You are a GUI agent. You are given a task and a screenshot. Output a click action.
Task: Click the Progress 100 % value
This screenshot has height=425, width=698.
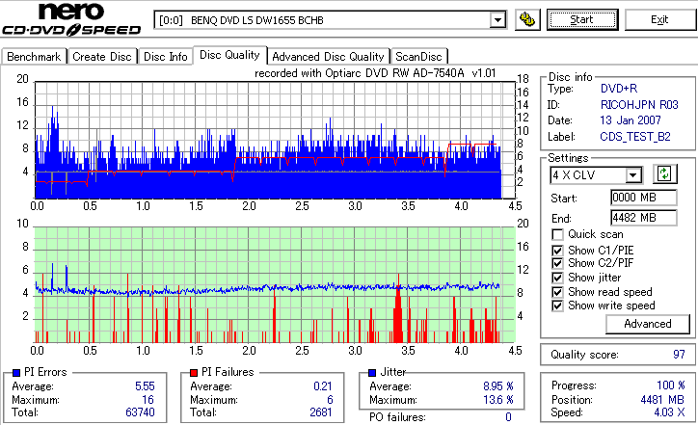click(x=671, y=385)
